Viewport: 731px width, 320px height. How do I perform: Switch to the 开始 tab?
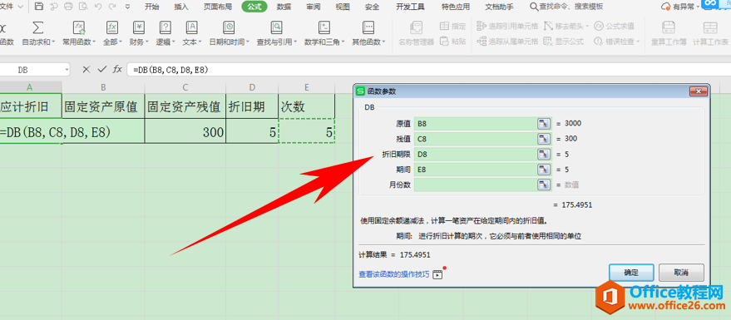[151, 7]
